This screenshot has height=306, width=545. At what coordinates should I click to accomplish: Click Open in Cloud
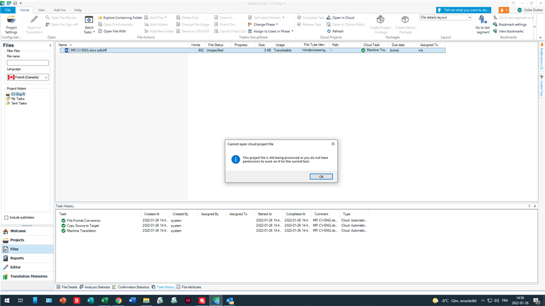[x=340, y=18]
